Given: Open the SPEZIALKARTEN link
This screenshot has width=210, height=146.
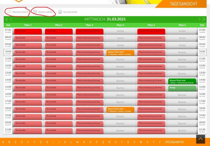Looking at the screenshot, I should [x=174, y=142].
